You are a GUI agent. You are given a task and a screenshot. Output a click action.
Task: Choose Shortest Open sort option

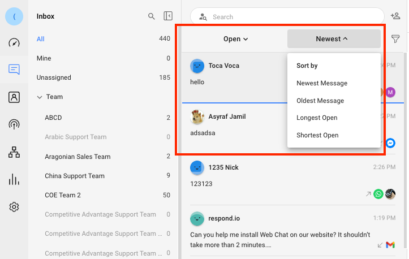pyautogui.click(x=317, y=135)
